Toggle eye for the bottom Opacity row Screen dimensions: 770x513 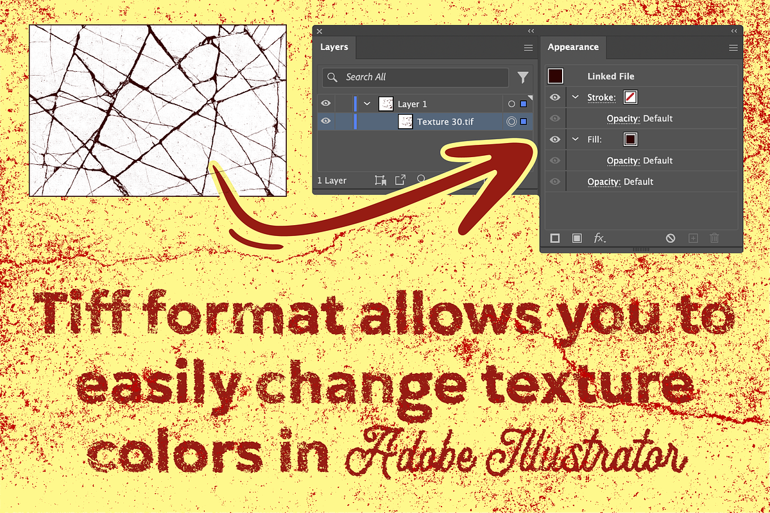pyautogui.click(x=555, y=181)
